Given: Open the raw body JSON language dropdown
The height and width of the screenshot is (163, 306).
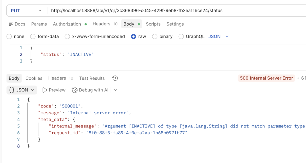Looking at the screenshot, I should [218, 36].
